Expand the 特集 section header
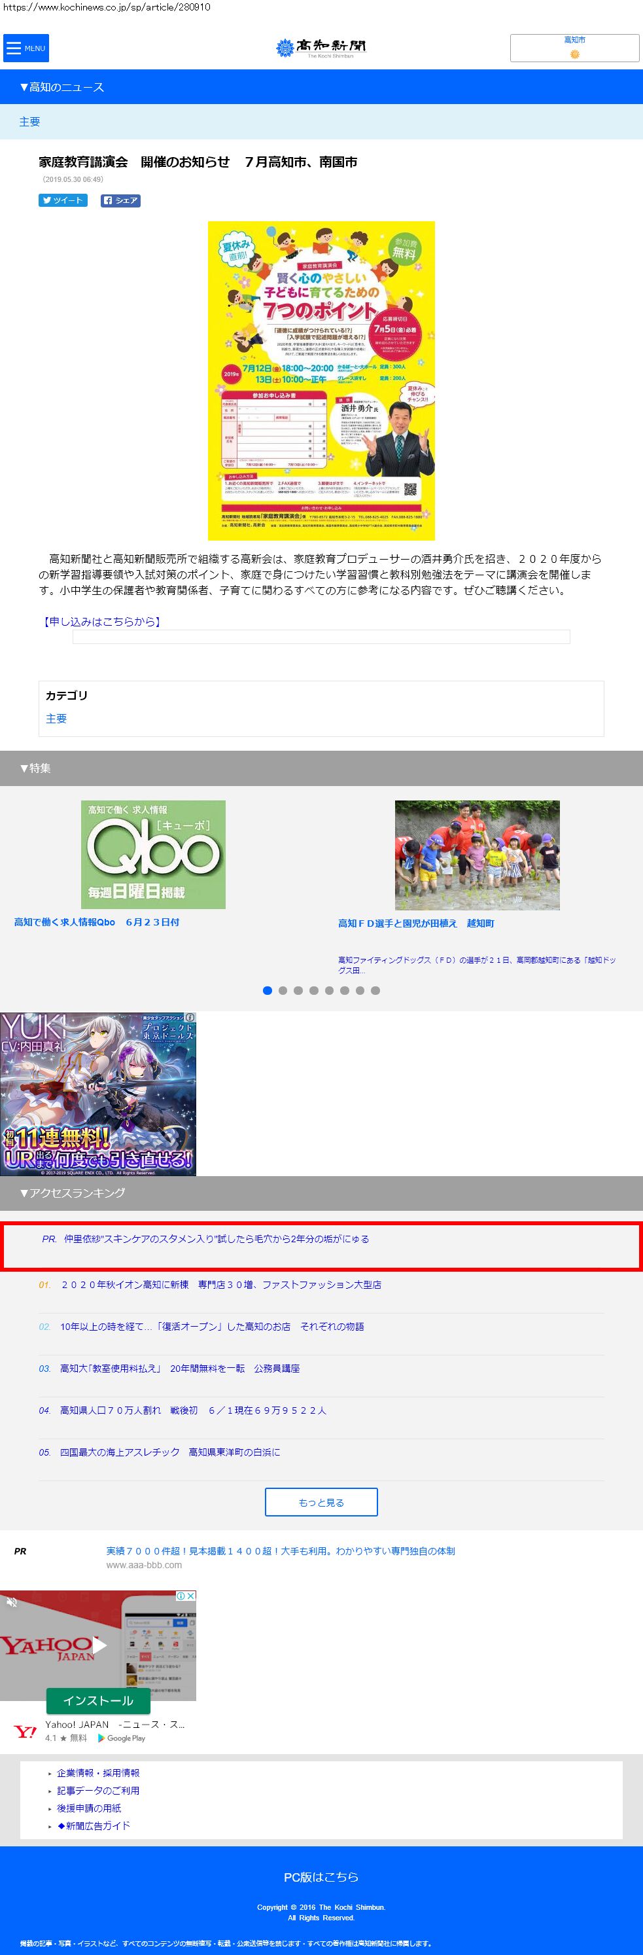Screen dimensions: 643x1955 click(x=322, y=768)
